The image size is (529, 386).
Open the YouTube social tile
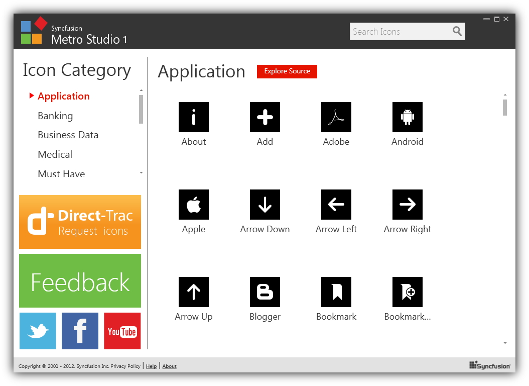click(122, 331)
